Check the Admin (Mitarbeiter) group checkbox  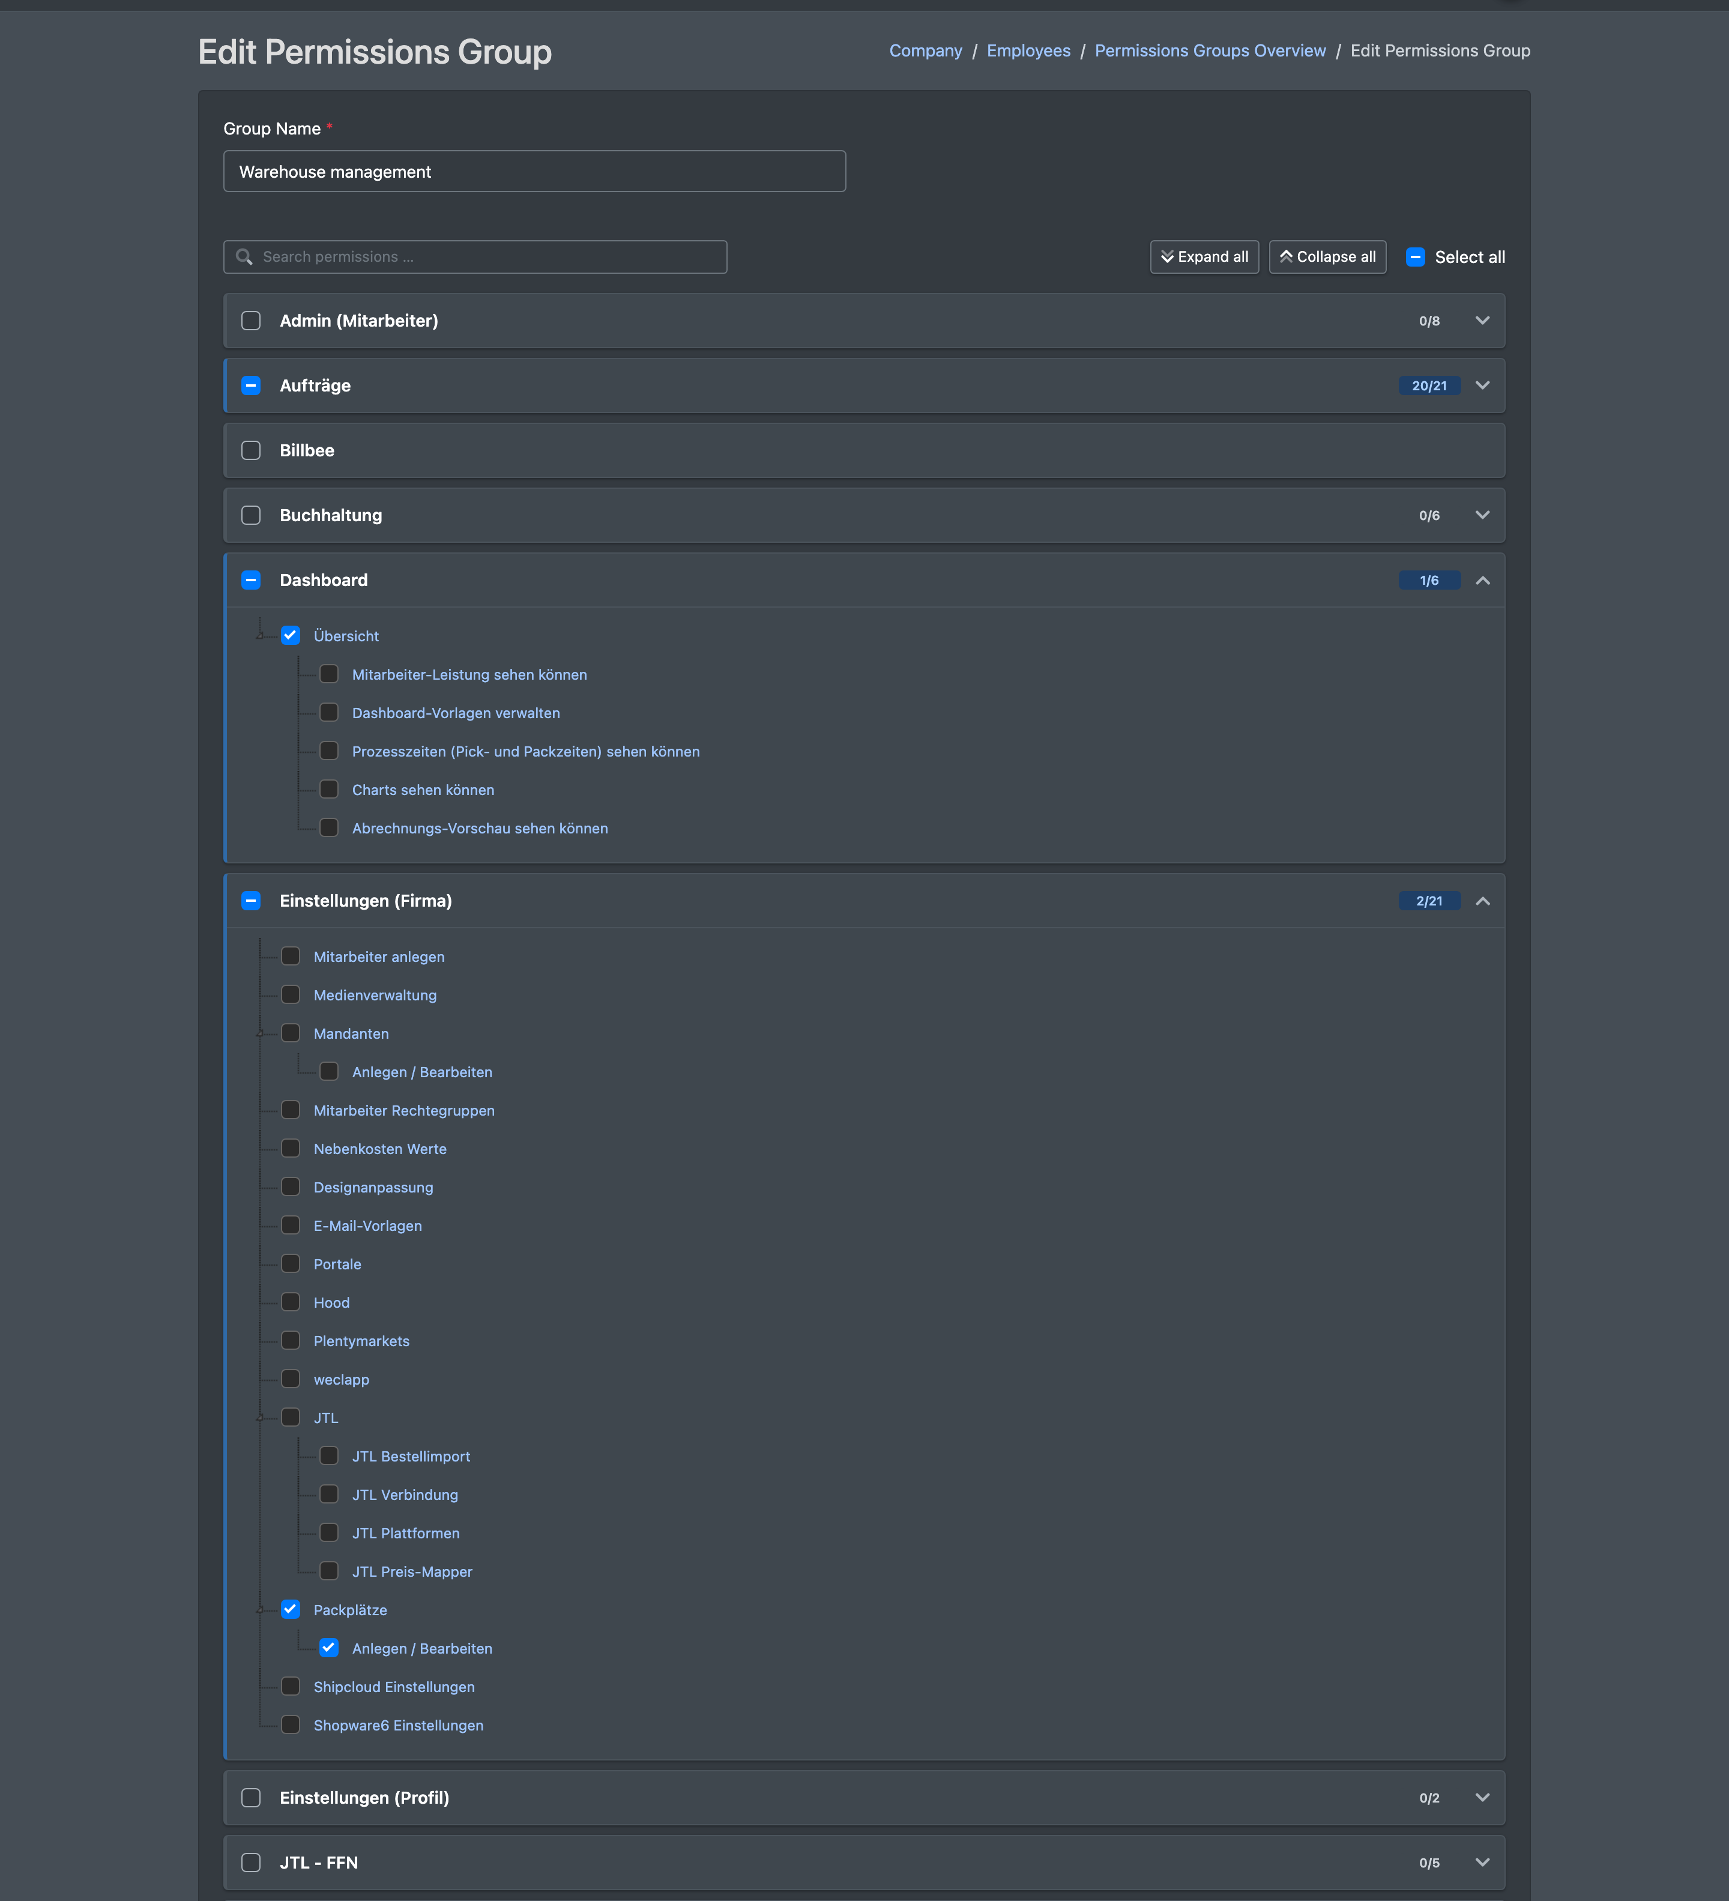[x=251, y=321]
